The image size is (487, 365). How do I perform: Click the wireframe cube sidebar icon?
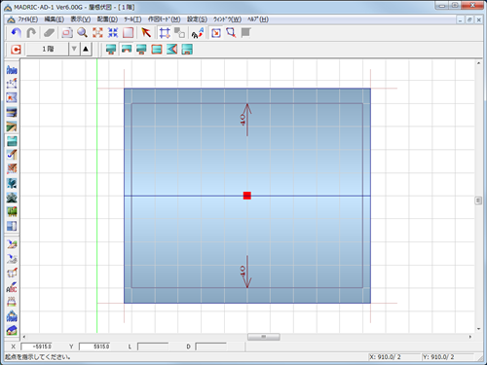pos(12,273)
